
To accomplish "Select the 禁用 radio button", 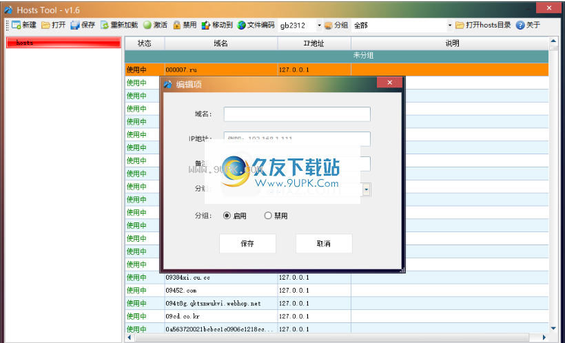I will pyautogui.click(x=268, y=216).
